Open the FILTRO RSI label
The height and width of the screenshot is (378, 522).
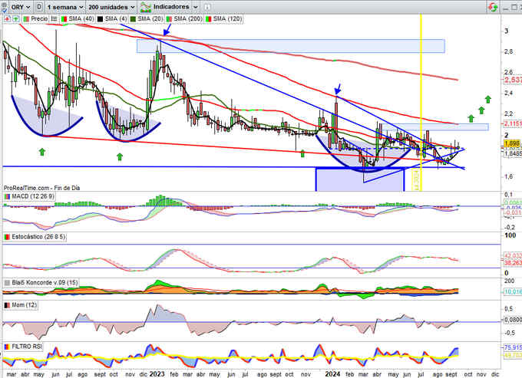(x=27, y=347)
